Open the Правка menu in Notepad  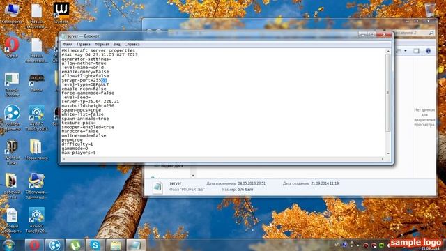(x=84, y=45)
